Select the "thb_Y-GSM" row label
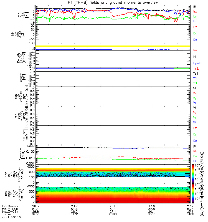Screen dimensions: 208x222 pyautogui.click(x=10, y=209)
